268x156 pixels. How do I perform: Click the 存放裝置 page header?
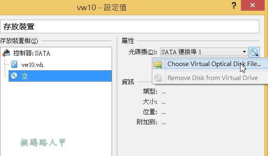coord(19,27)
